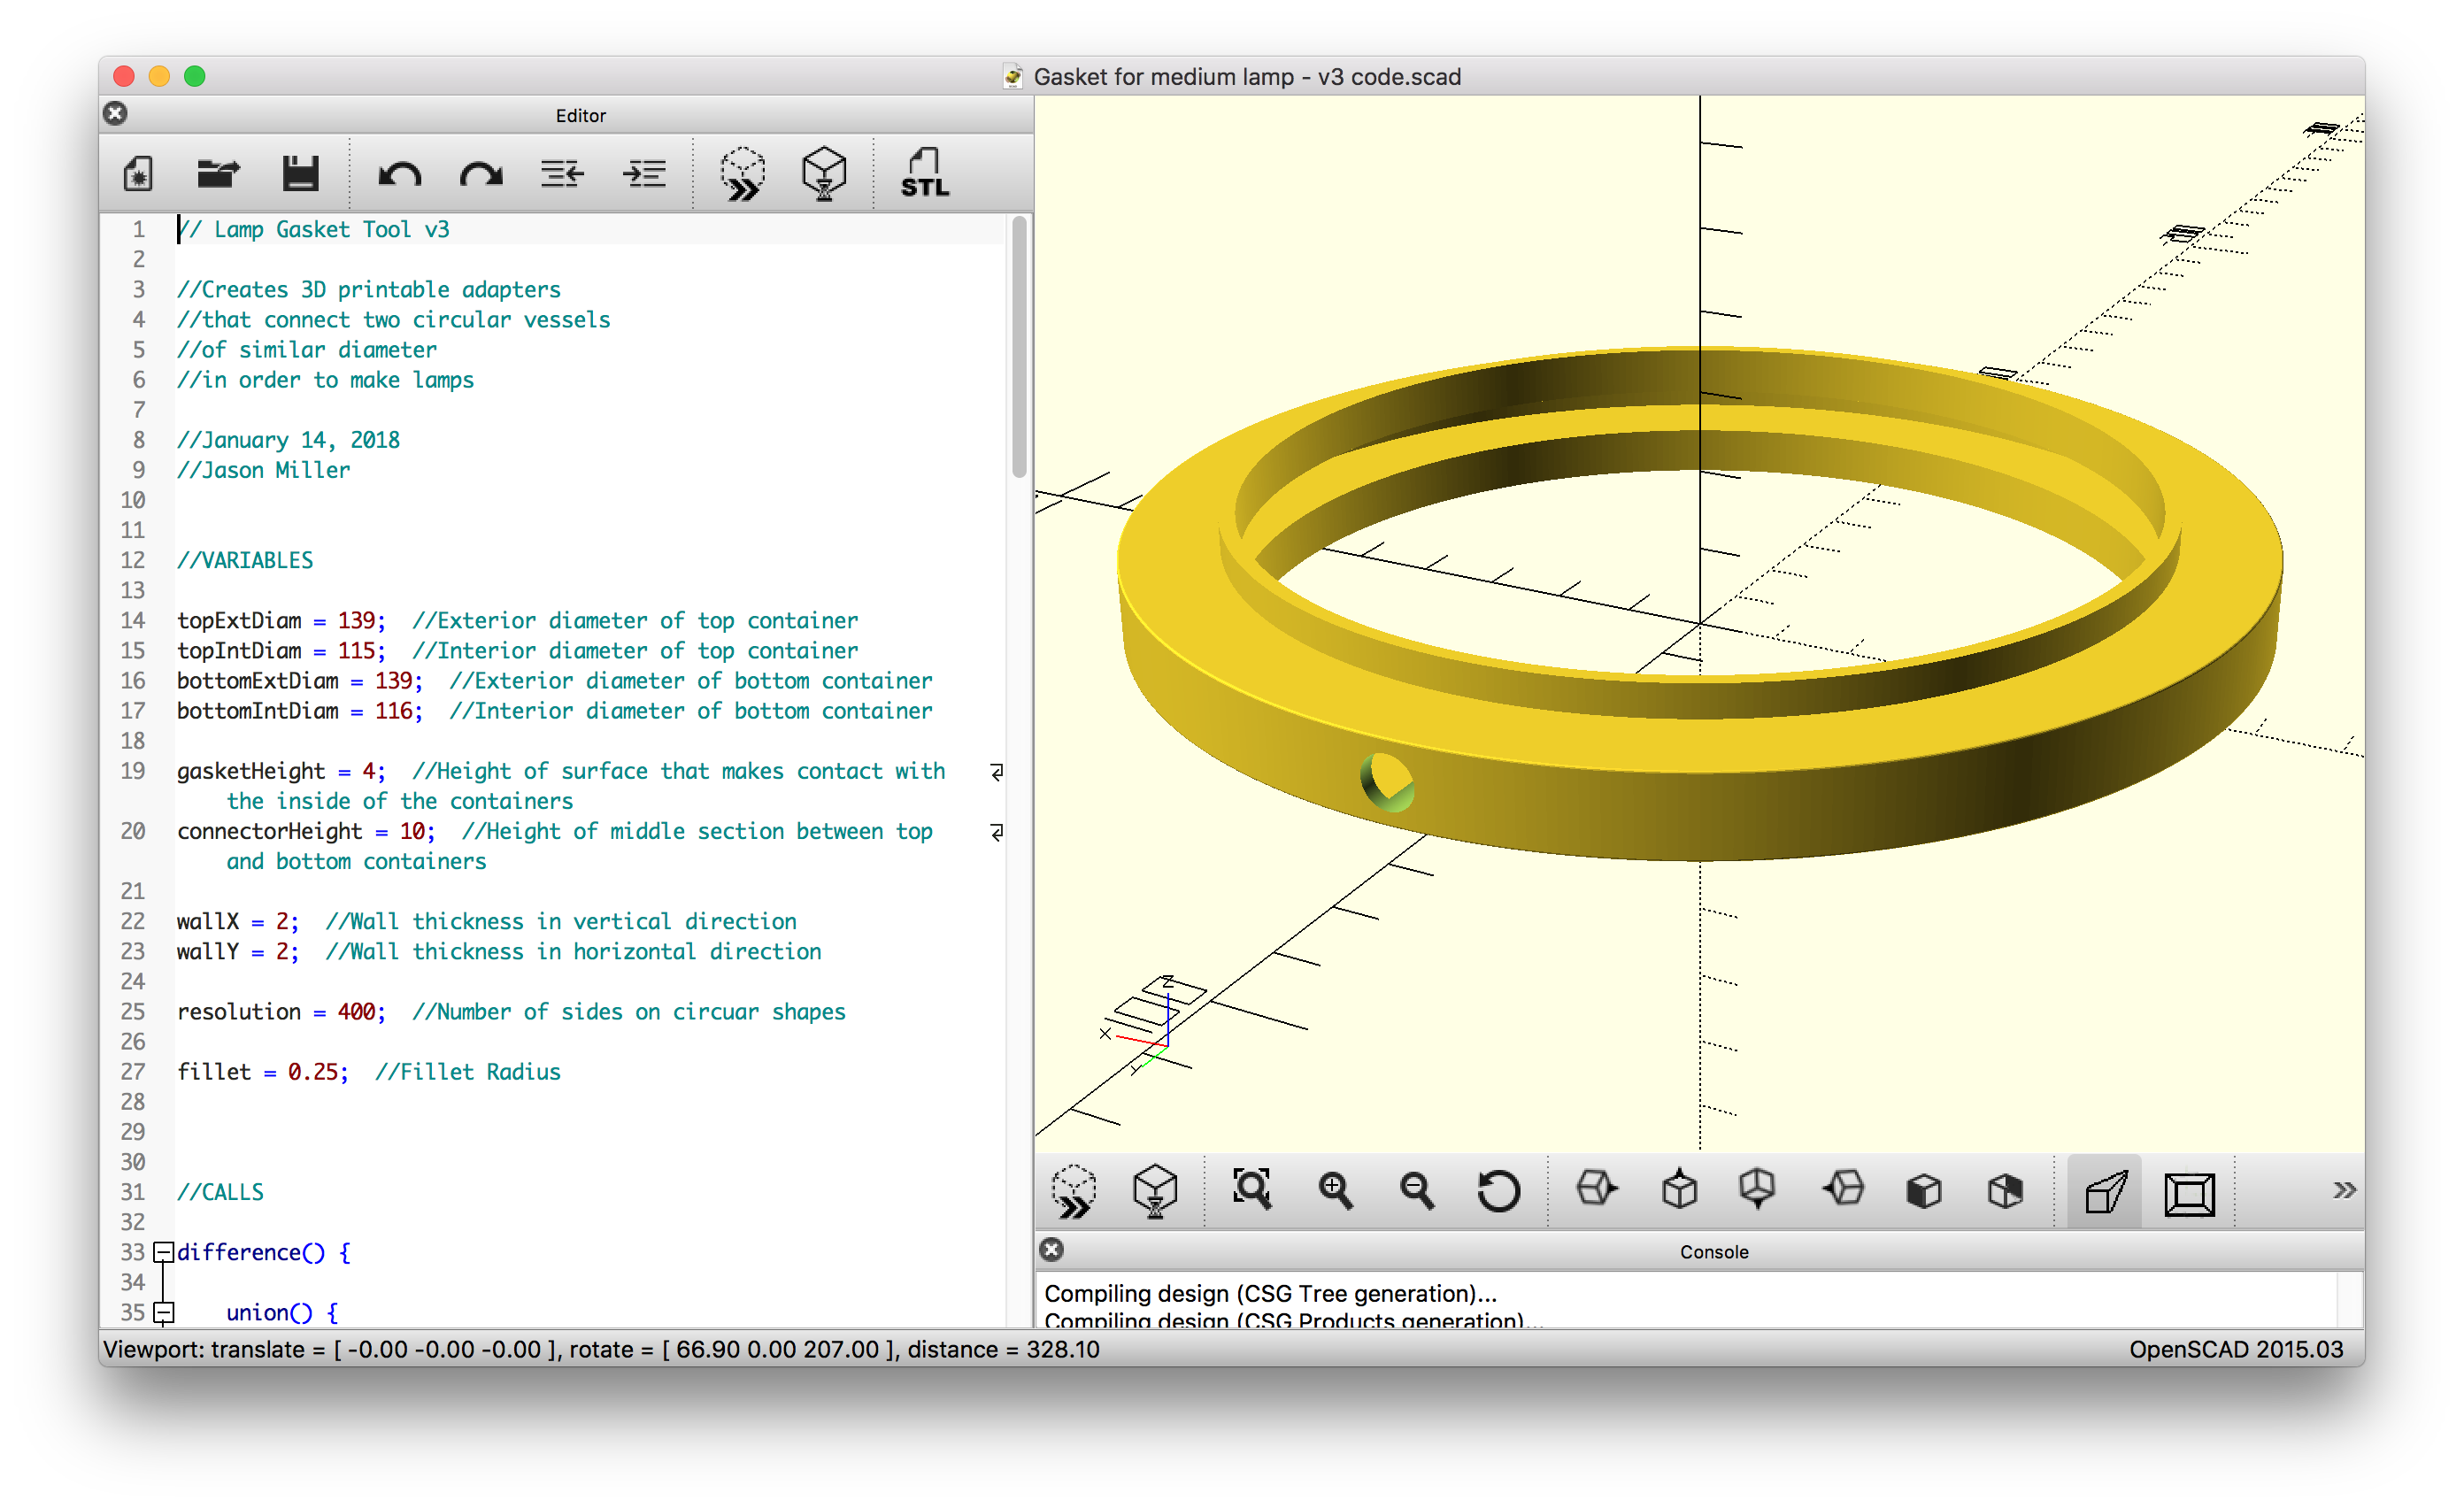The image size is (2464, 1508).
Task: Close the Console panel
Action: click(x=1051, y=1250)
